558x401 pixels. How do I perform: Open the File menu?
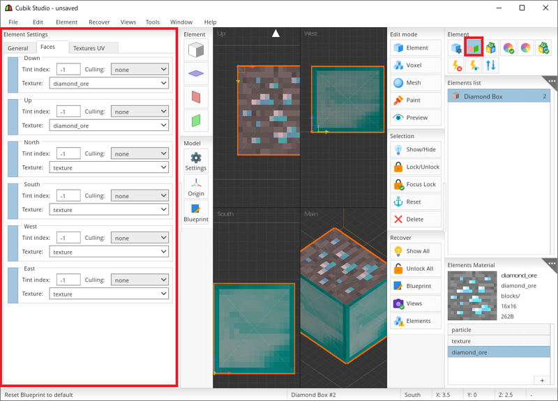point(13,22)
